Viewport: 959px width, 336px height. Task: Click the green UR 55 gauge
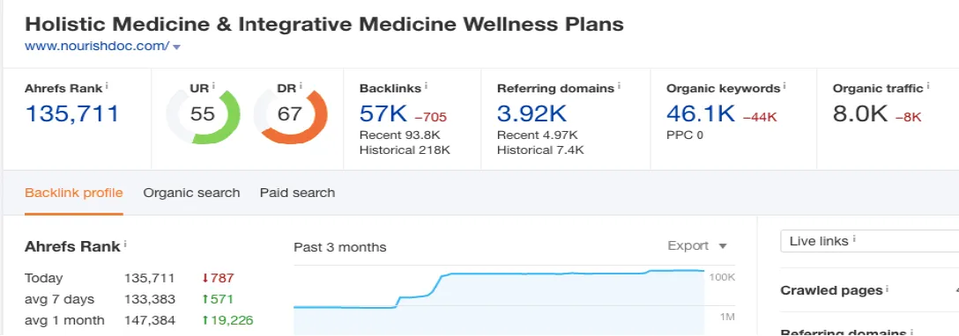coord(203,116)
